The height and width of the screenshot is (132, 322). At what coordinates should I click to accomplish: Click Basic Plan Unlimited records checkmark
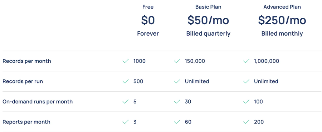[177, 81]
